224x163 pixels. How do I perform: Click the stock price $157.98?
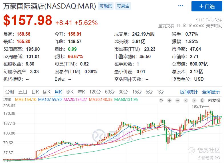28,20
